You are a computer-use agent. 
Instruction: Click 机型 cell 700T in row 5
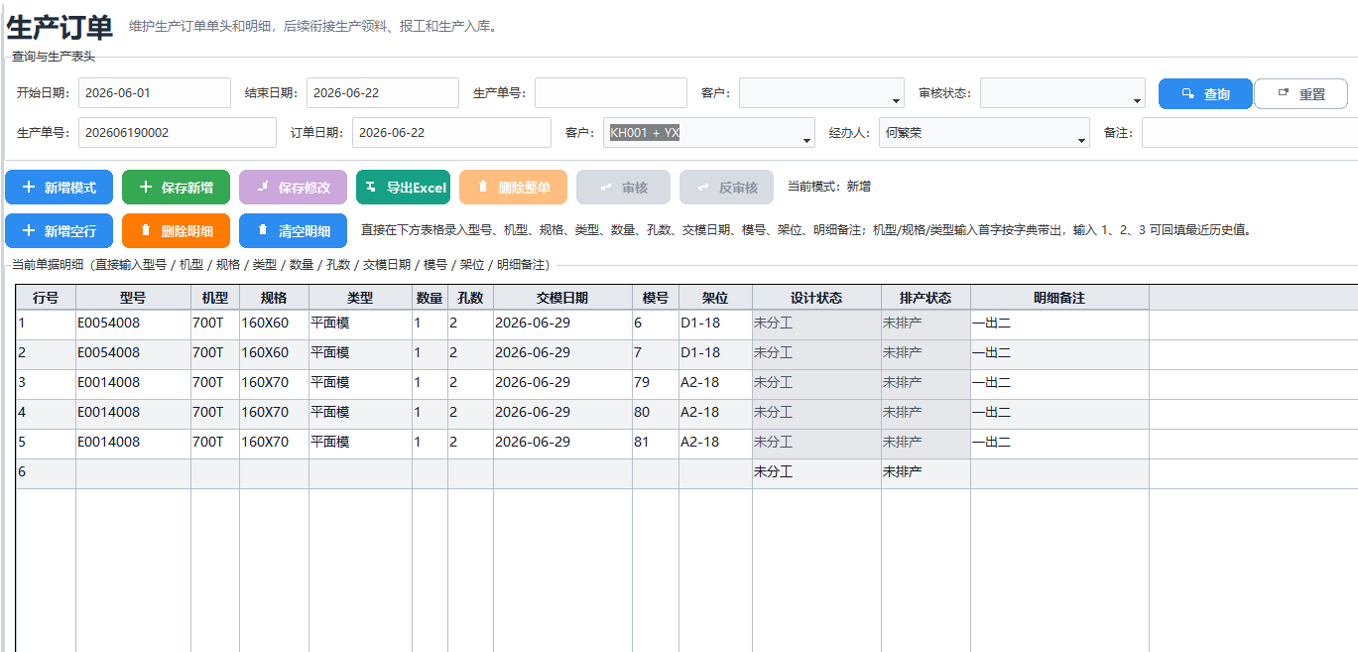(215, 444)
